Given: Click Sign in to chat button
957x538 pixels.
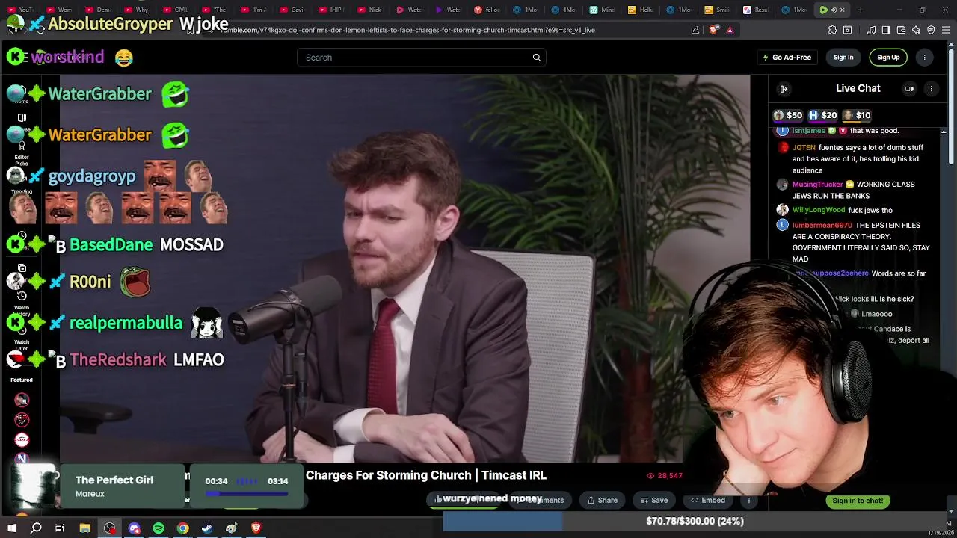Looking at the screenshot, I should [858, 501].
